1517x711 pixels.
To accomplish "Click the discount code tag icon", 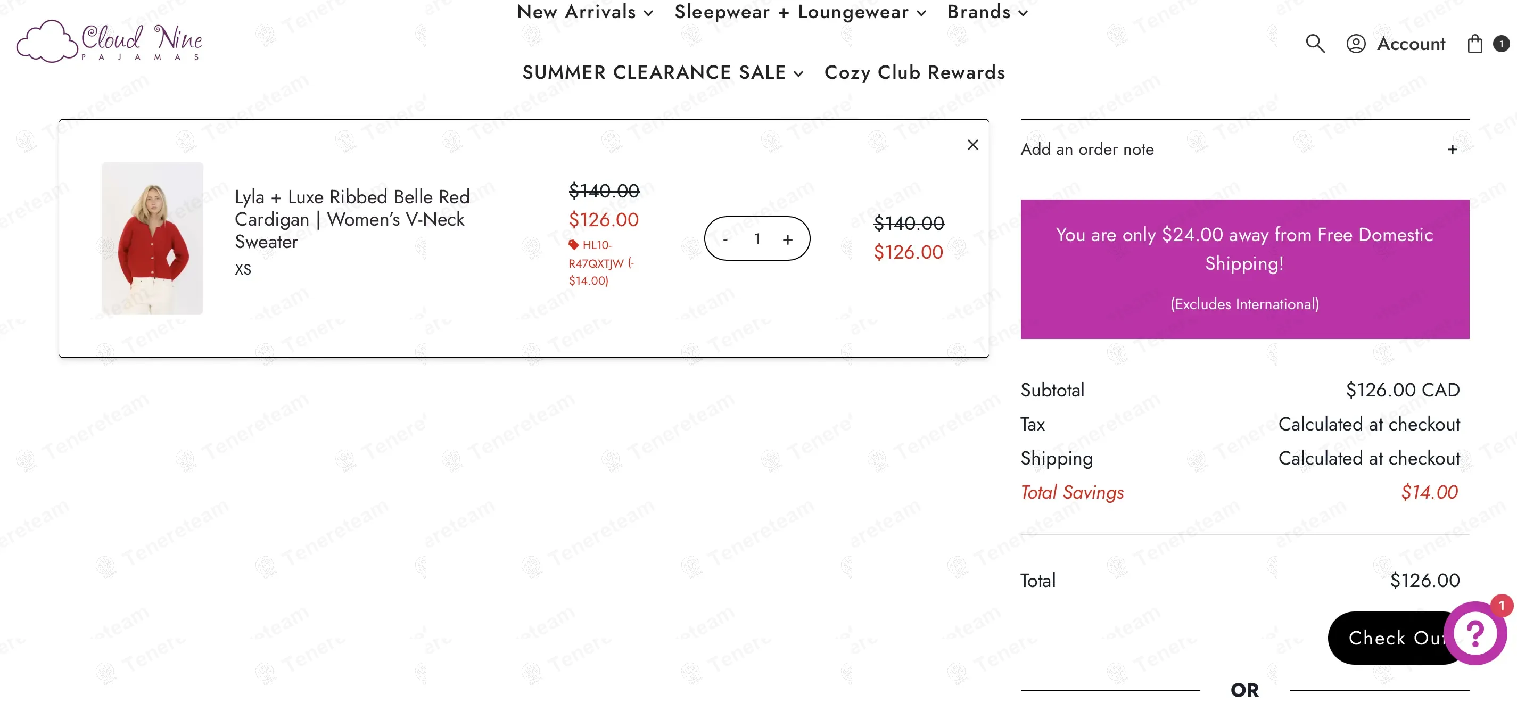I will coord(574,245).
